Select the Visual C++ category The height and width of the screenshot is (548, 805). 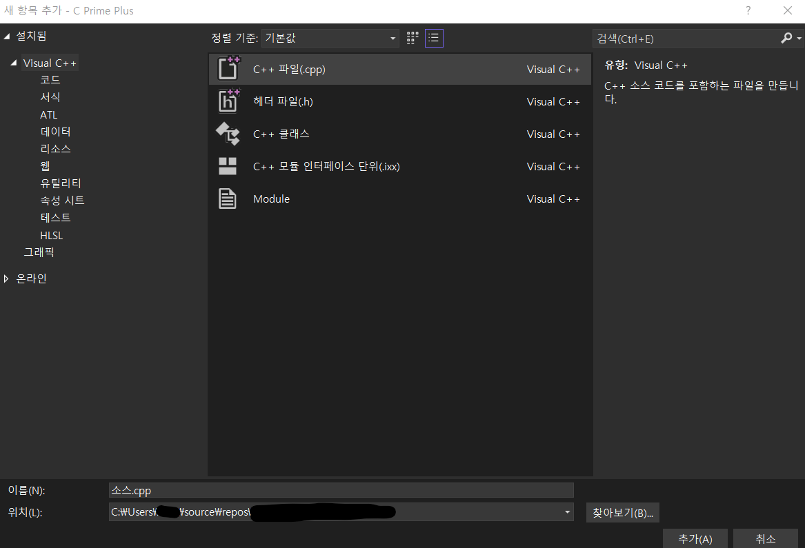[50, 63]
